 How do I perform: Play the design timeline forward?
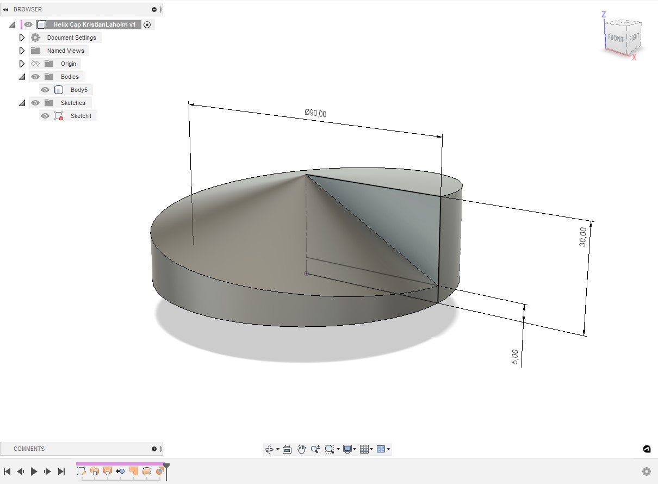(x=34, y=471)
